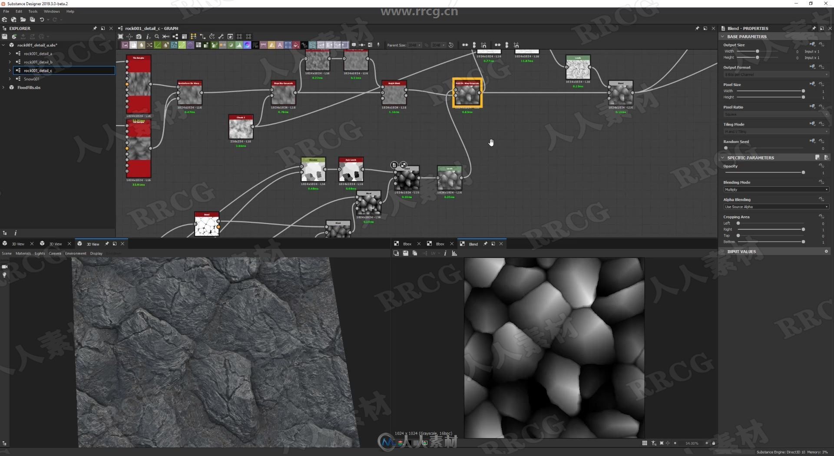Open the Materials menu in 3D view
Image resolution: width=834 pixels, height=456 pixels.
click(23, 253)
